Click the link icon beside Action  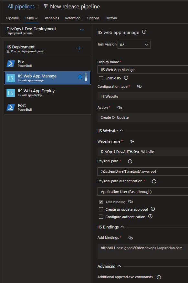pos(120,107)
